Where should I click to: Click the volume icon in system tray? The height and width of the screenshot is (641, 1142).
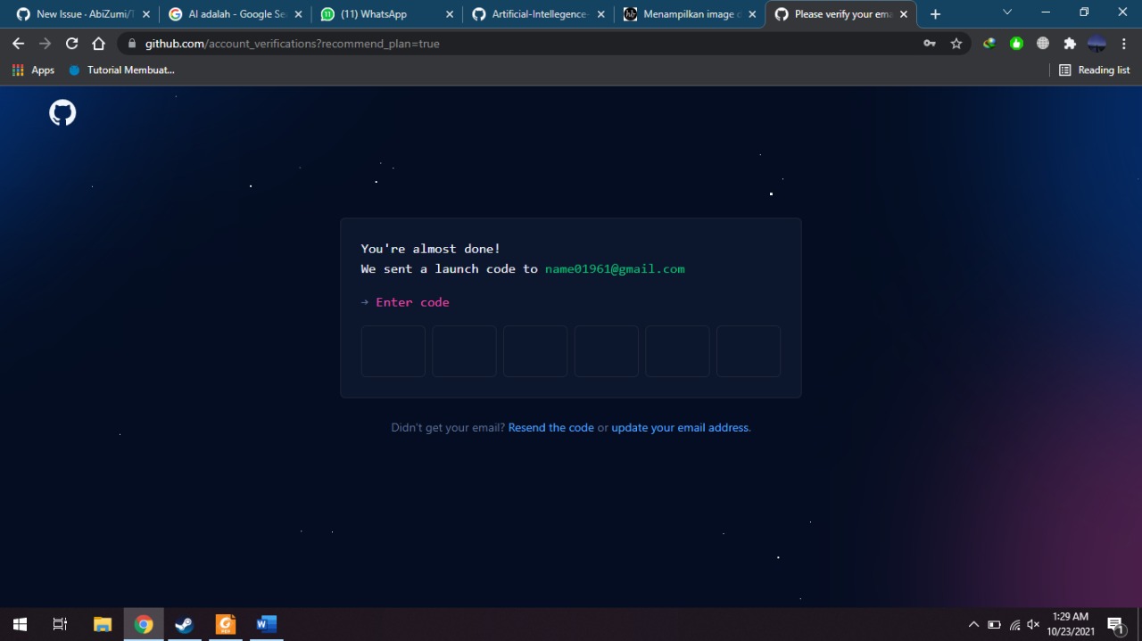[x=1032, y=624]
